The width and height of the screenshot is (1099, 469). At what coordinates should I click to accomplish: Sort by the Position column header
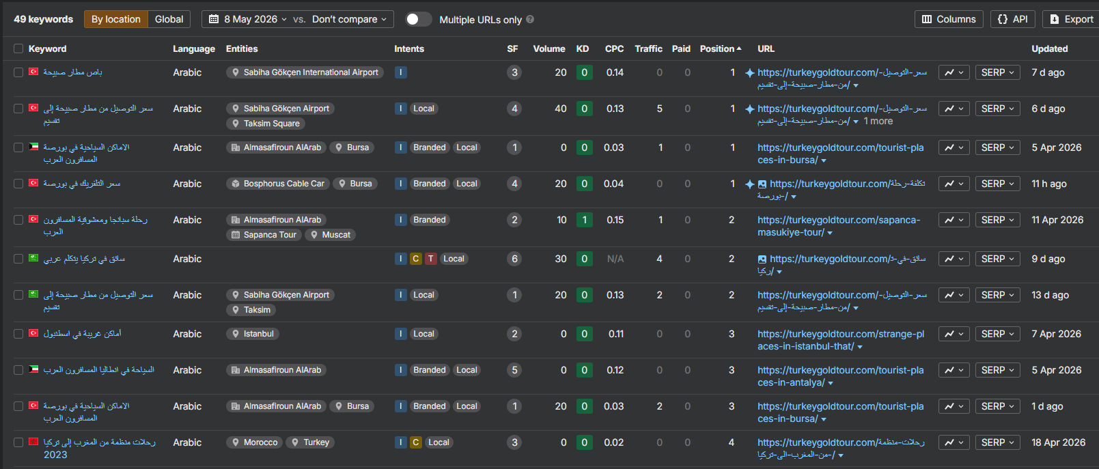721,49
